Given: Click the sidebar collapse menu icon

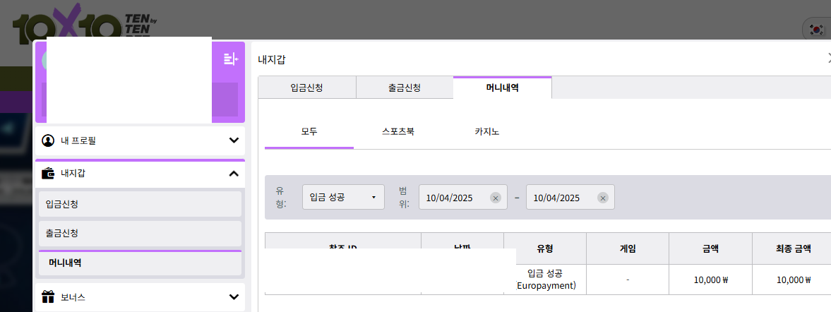Looking at the screenshot, I should (x=230, y=59).
